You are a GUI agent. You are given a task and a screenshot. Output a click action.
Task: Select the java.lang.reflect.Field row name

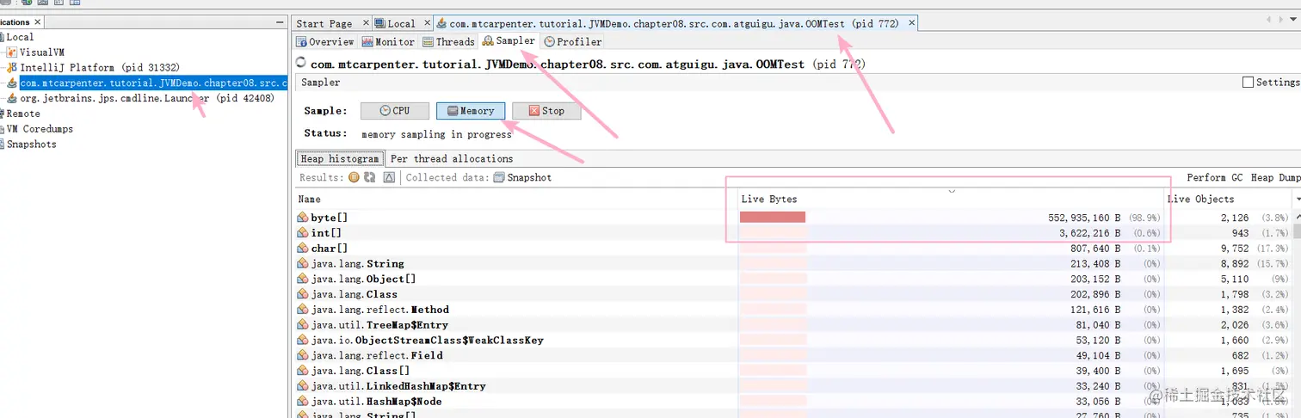click(x=377, y=355)
